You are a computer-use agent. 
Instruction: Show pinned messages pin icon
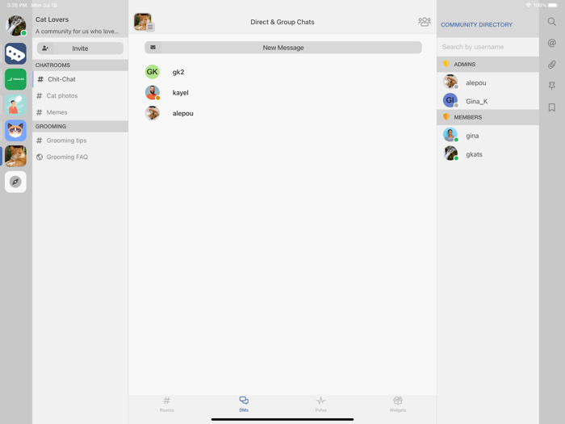551,86
